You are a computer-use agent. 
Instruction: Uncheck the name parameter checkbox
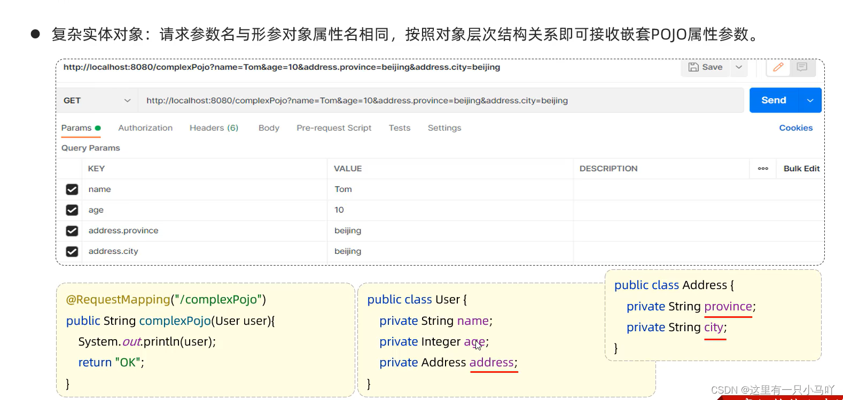click(x=72, y=189)
